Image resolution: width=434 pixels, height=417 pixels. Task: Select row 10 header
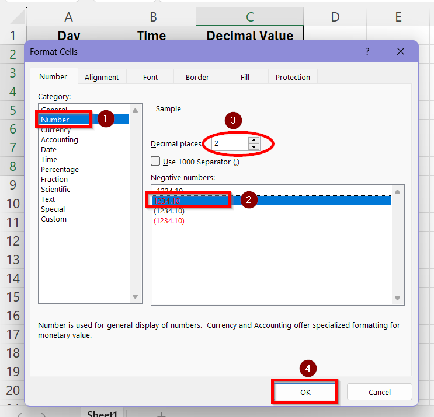[x=13, y=204]
